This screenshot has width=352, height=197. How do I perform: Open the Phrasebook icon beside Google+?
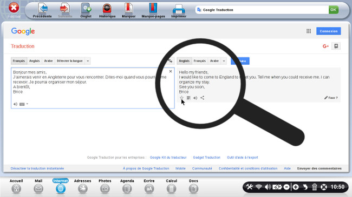(336, 46)
